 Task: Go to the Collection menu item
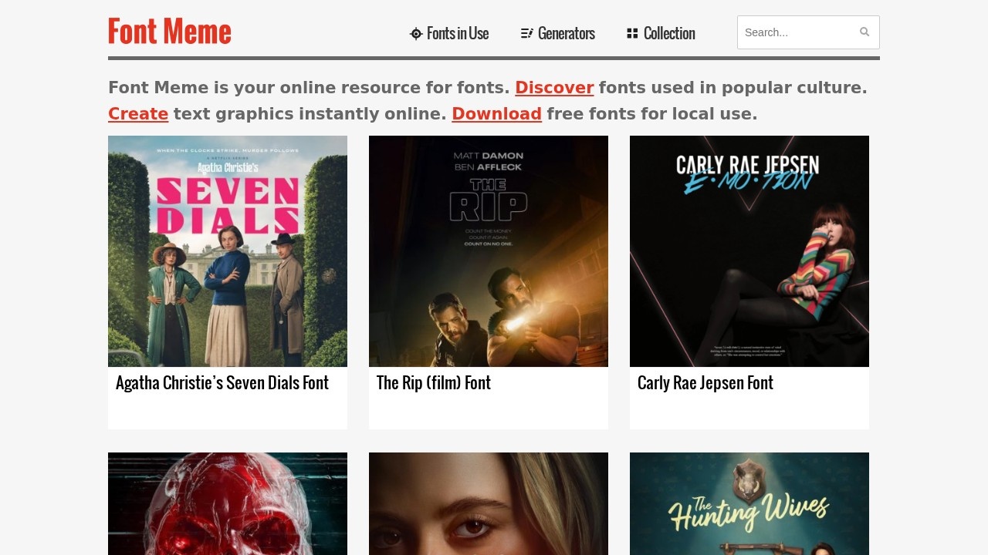coord(668,33)
